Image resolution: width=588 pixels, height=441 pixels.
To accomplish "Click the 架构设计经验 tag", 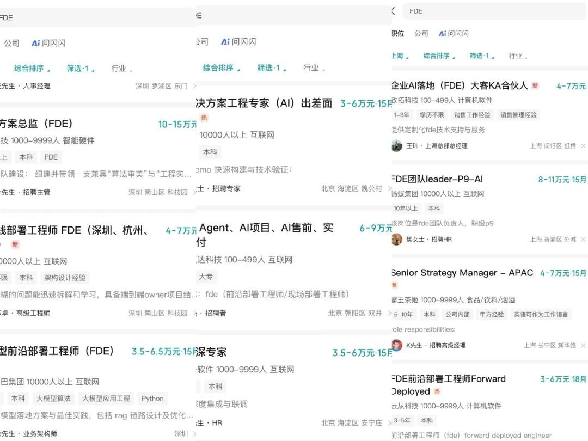I will [x=65, y=278].
